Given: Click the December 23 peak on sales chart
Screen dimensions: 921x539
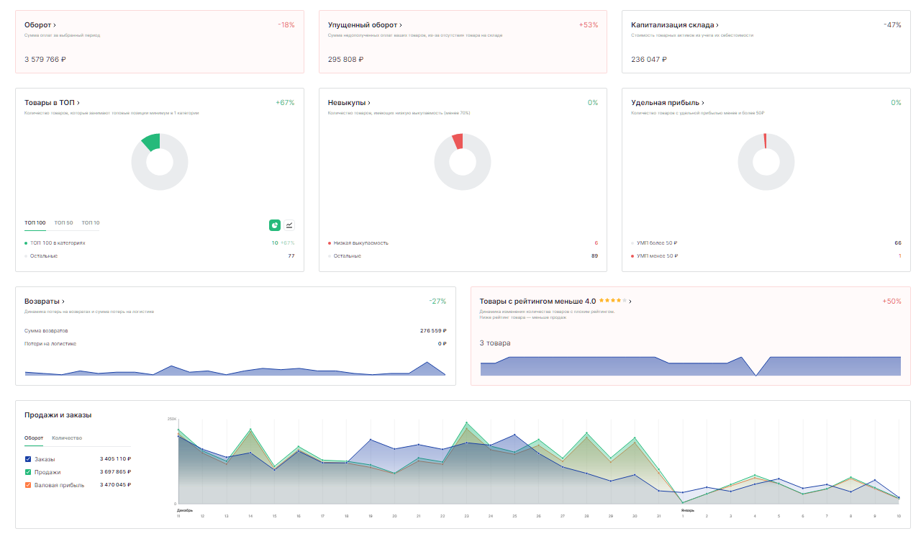Looking at the screenshot, I should pyautogui.click(x=466, y=423).
